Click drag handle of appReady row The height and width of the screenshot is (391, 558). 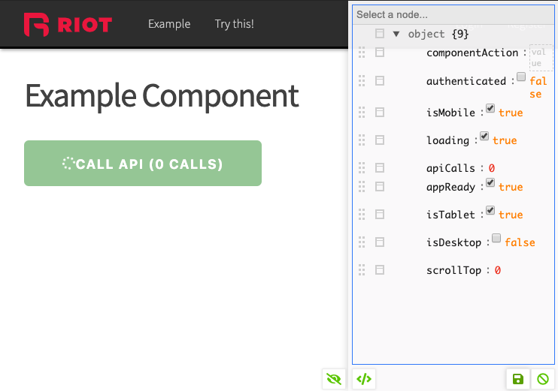362,187
